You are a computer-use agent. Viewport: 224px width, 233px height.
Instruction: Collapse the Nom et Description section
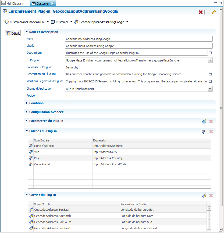(27, 32)
